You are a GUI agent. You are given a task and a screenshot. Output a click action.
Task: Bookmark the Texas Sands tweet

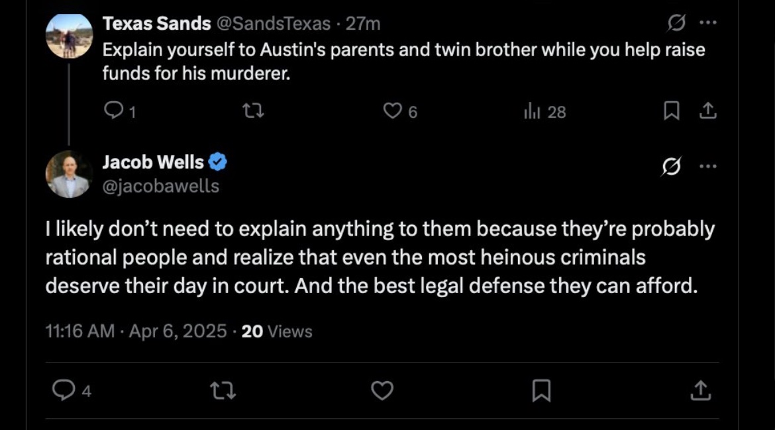(x=671, y=112)
